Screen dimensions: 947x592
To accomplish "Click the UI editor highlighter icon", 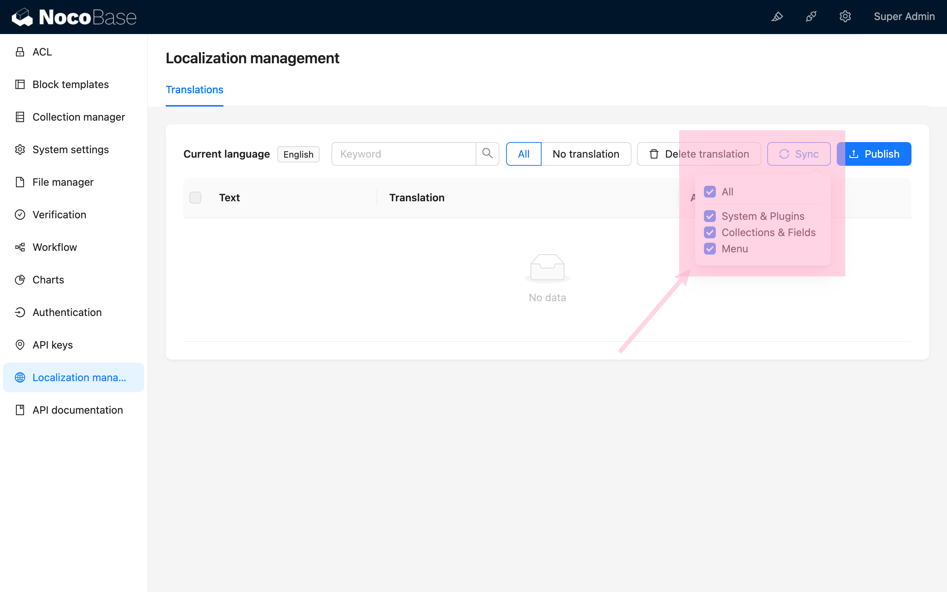I will [777, 16].
